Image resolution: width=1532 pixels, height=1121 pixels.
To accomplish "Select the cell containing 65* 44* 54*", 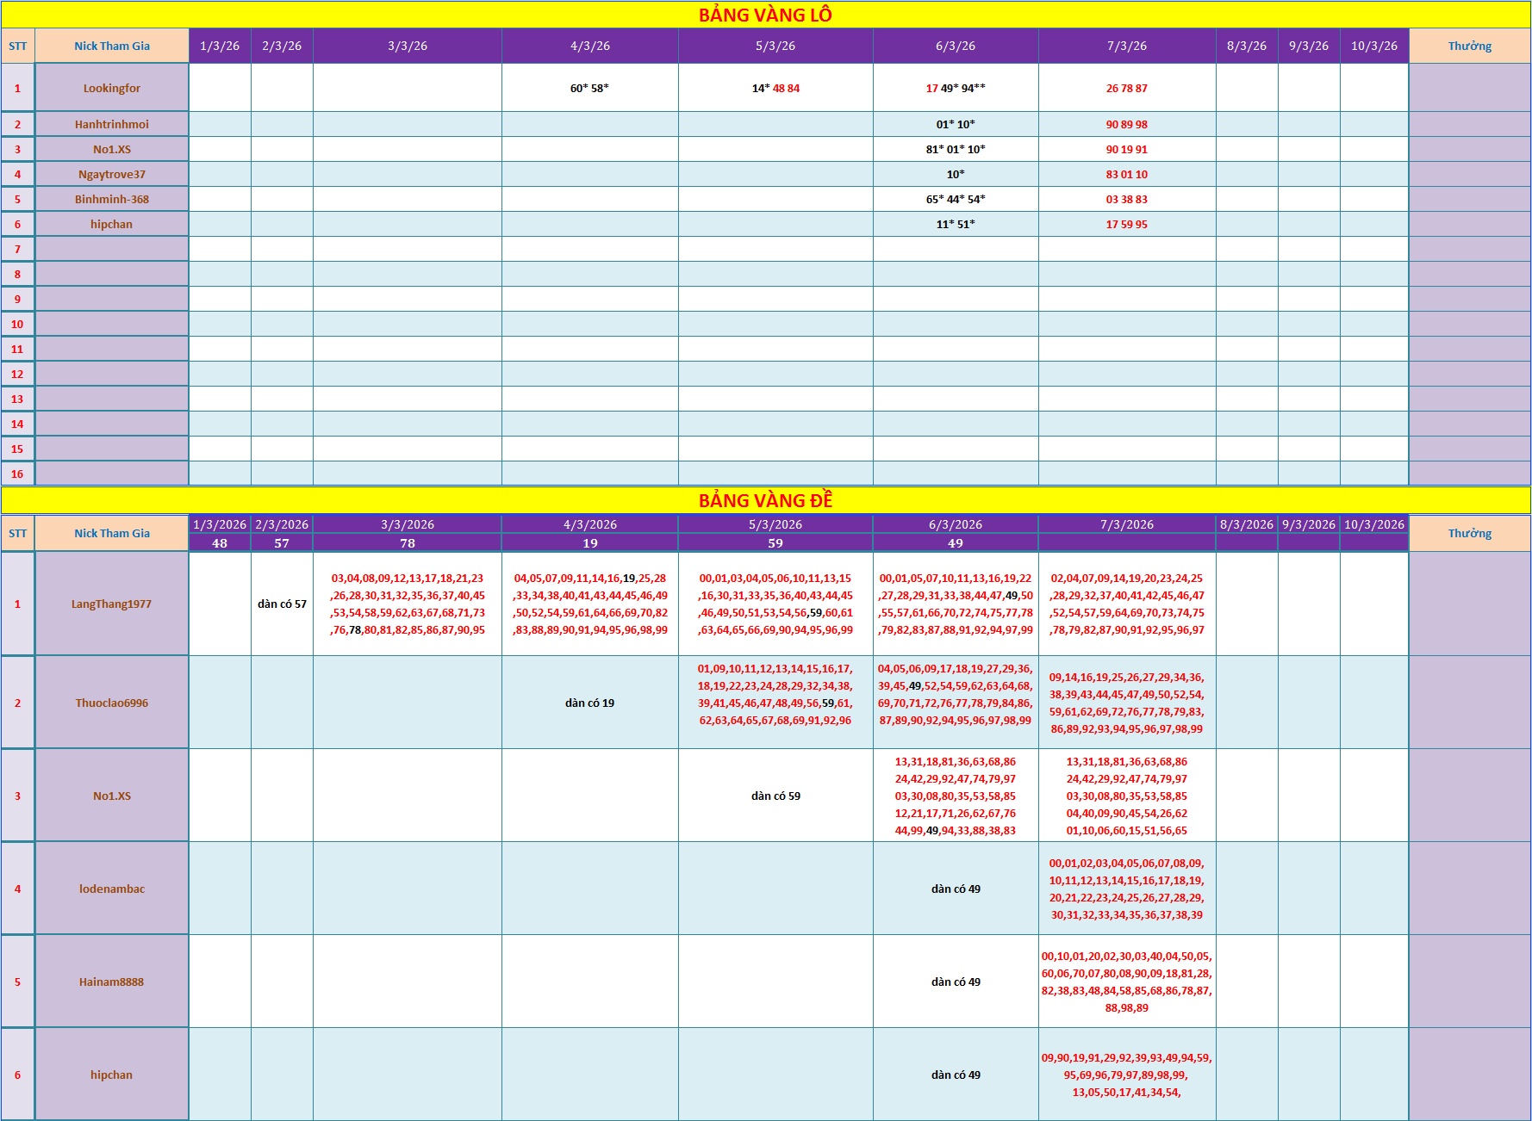I will (956, 199).
